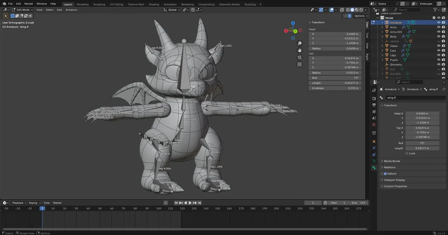Image resolution: width=448 pixels, height=235 pixels.
Task: Click the wing.R bone name field
Action: tap(415, 98)
